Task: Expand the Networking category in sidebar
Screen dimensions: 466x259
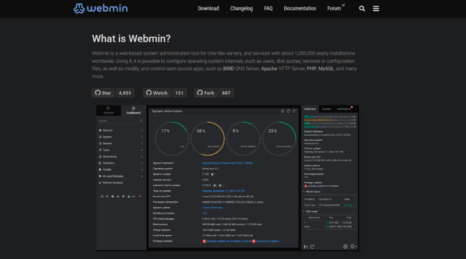Action: click(x=121, y=157)
